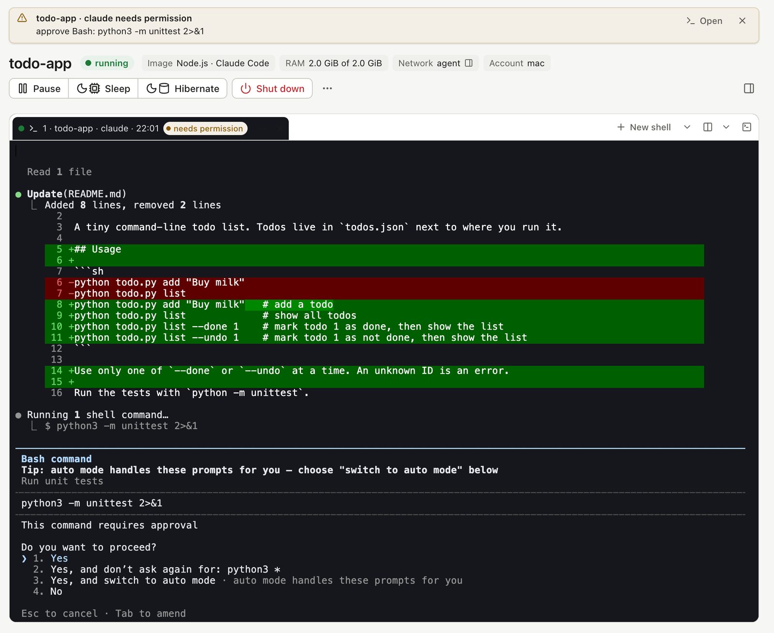The image size is (774, 633).
Task: Click the Image Node.js Claude Code chip
Action: coord(208,63)
